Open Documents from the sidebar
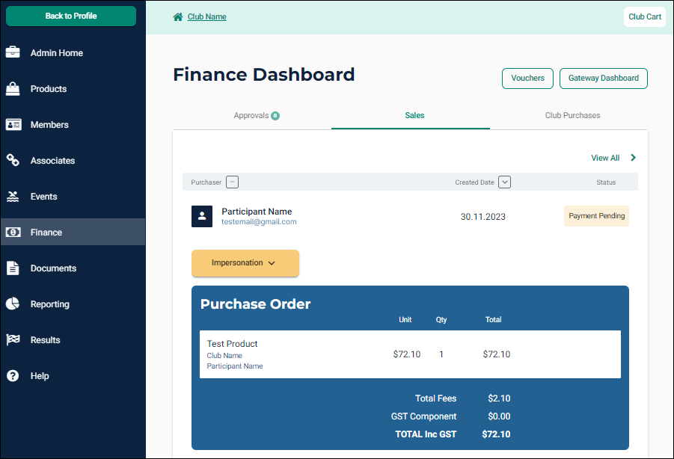 (73, 268)
